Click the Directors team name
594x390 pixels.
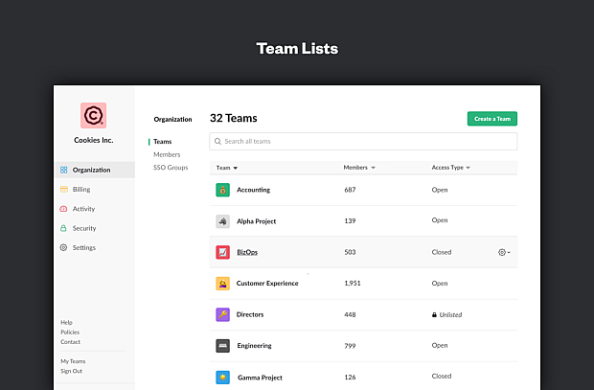click(x=250, y=314)
